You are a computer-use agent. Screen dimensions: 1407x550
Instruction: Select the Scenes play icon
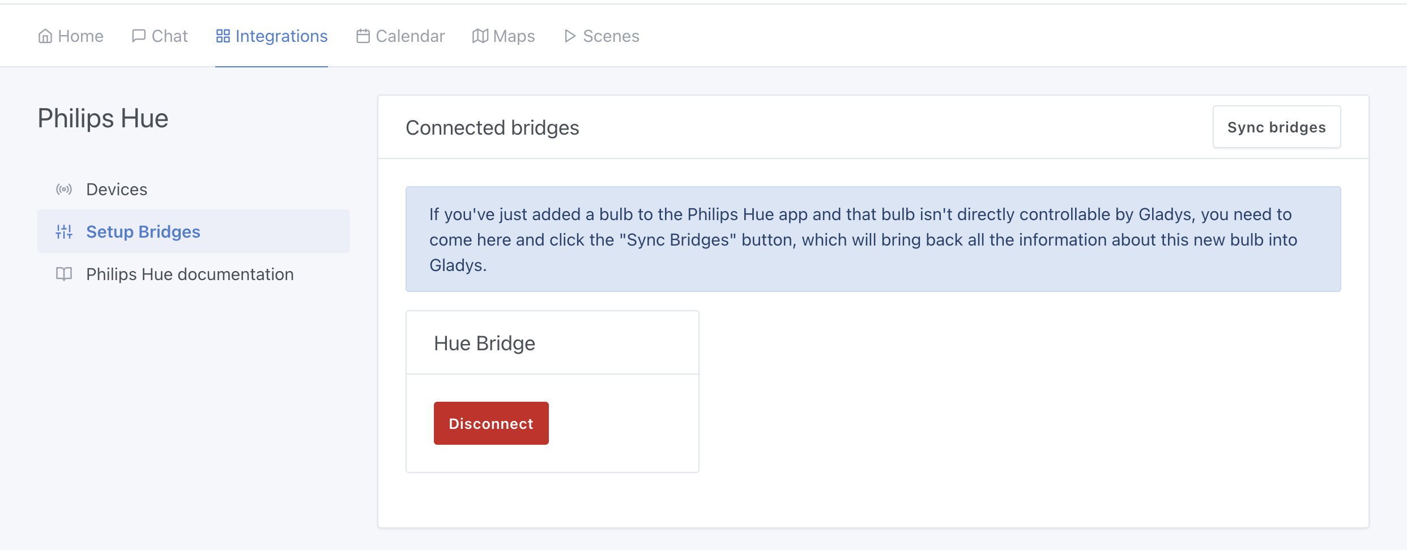pos(570,36)
